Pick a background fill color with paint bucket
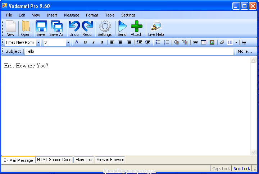 point(177,42)
